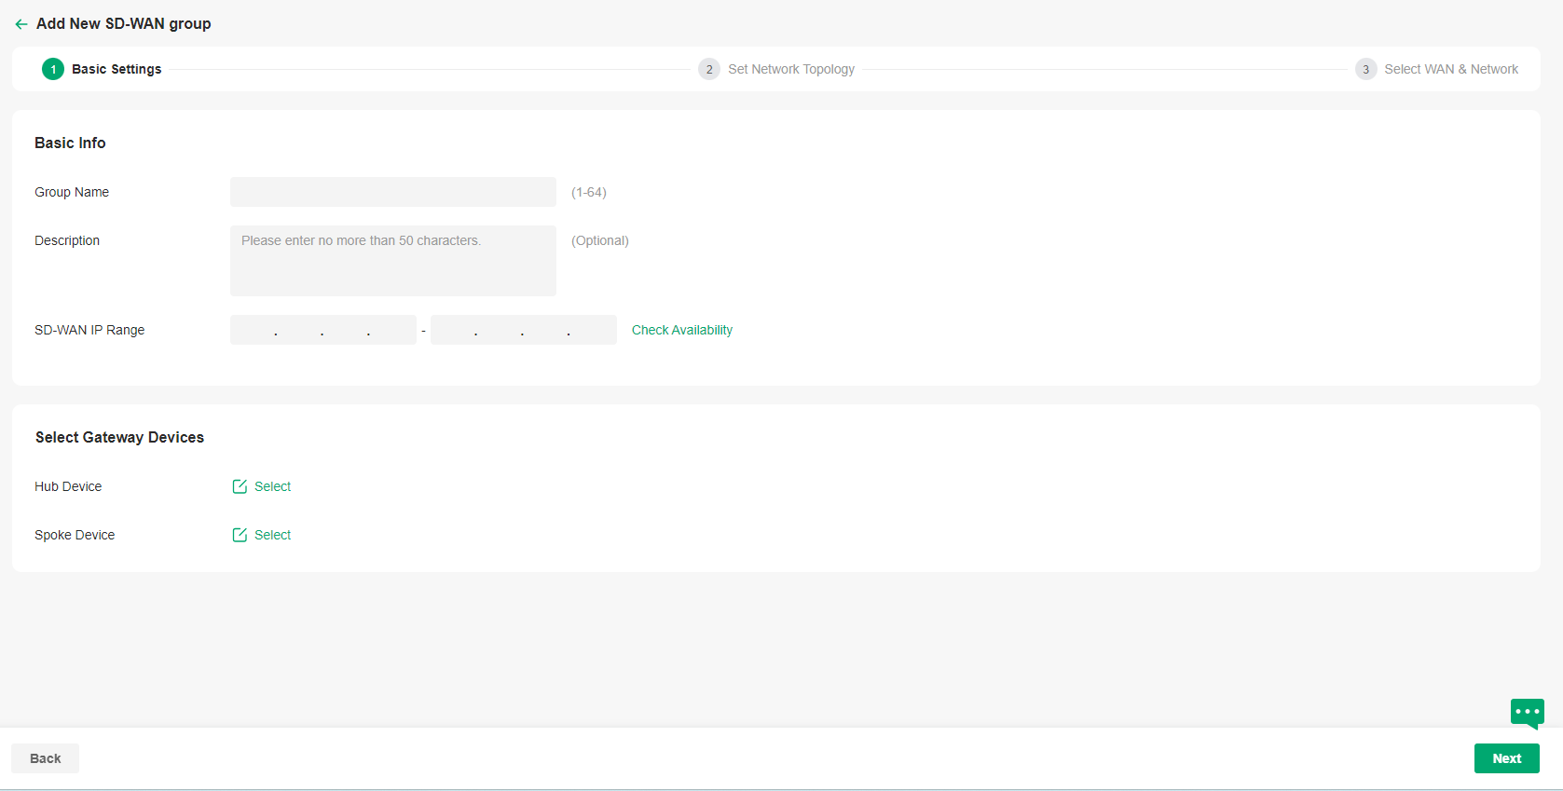The width and height of the screenshot is (1563, 791).
Task: Click the back arrow beside the page title
Action: tap(21, 24)
